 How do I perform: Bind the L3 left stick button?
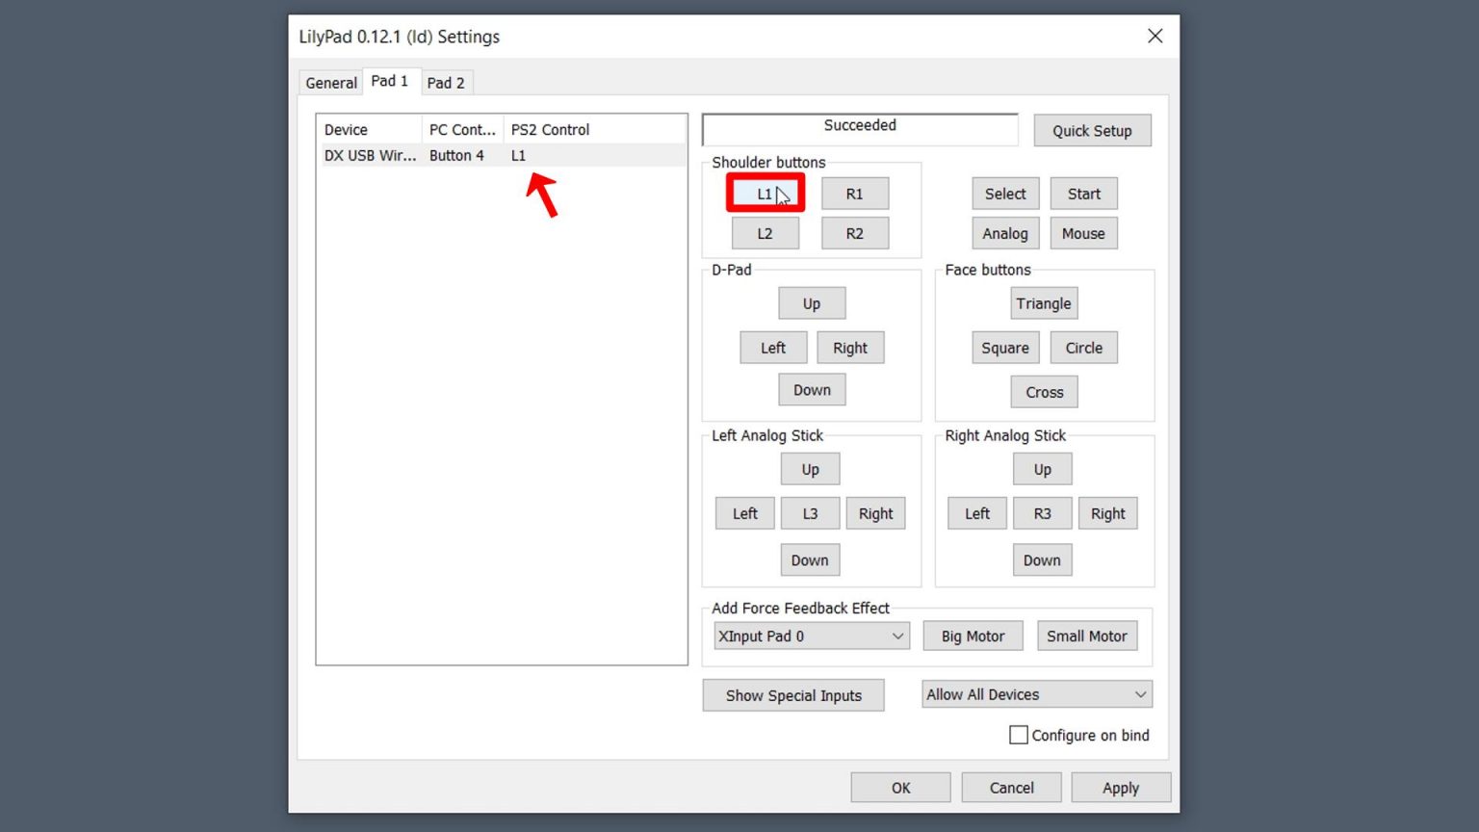(x=810, y=513)
